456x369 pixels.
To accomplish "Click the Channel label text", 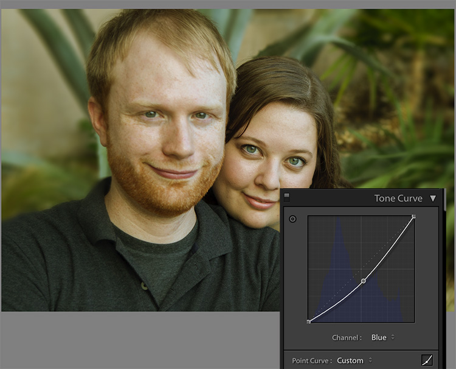I will pyautogui.click(x=347, y=338).
